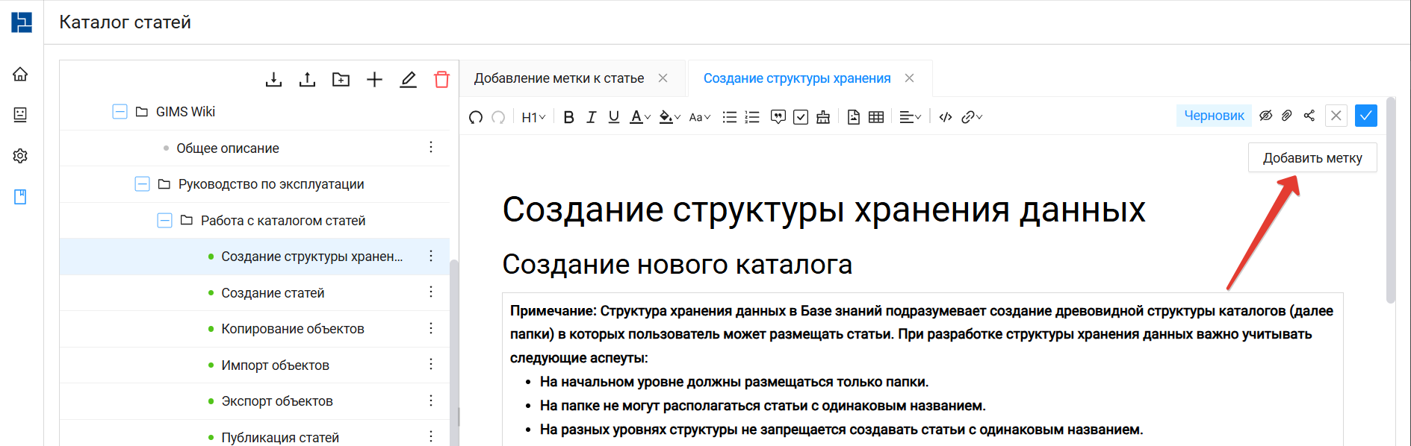Viewport: 1411px width, 446px height.
Task: Open the Публикация статей article
Action: (280, 437)
